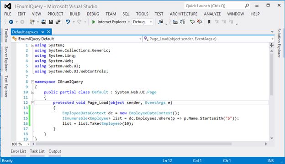Screen dimensions: 285x164
Task: Open the BUILD menu
Action: [75, 14]
